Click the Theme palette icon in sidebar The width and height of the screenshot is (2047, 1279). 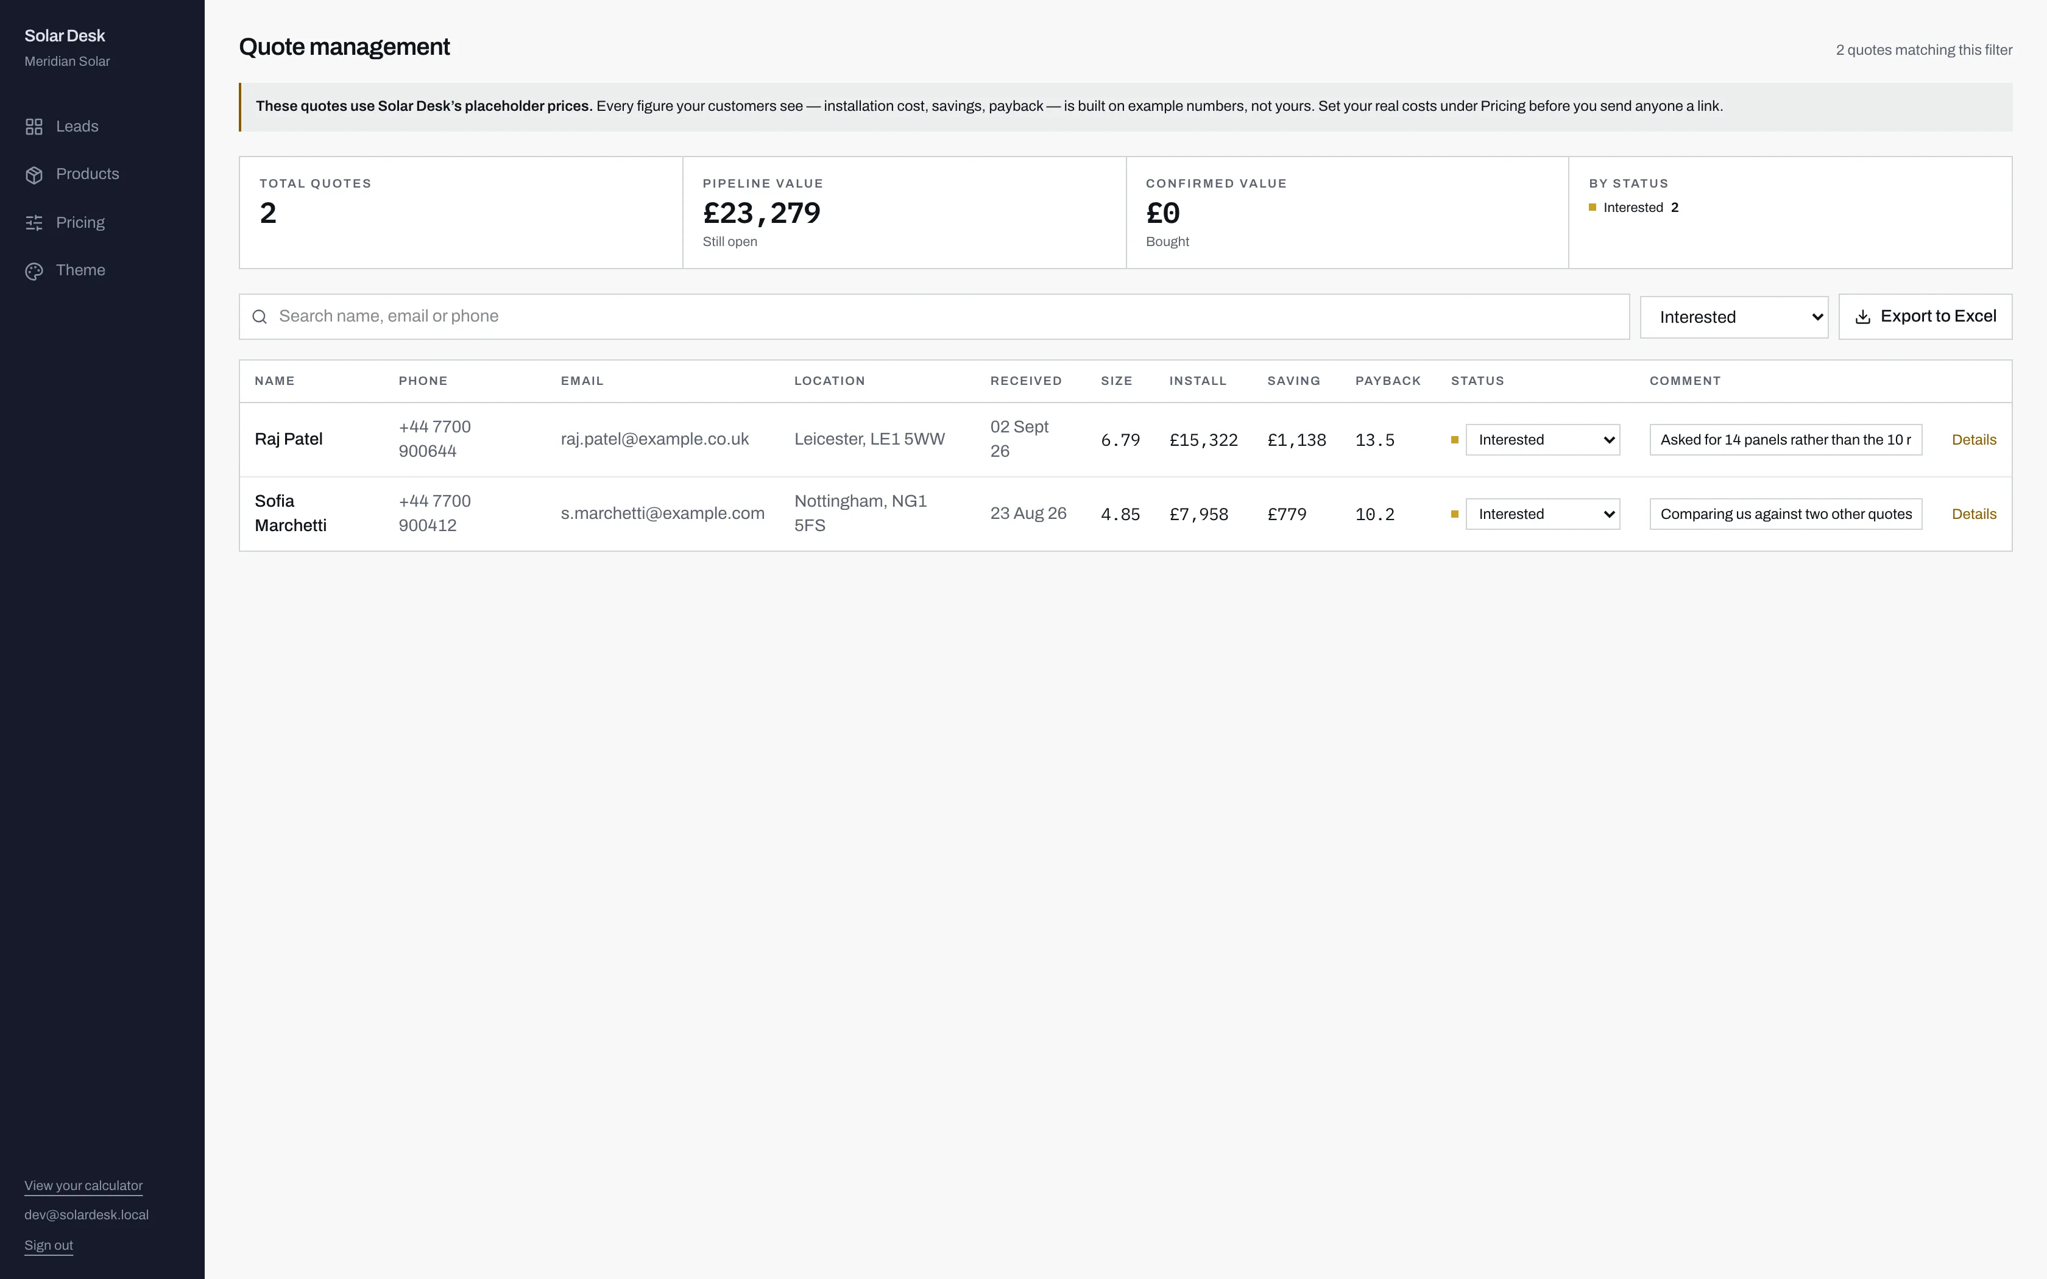tap(34, 272)
